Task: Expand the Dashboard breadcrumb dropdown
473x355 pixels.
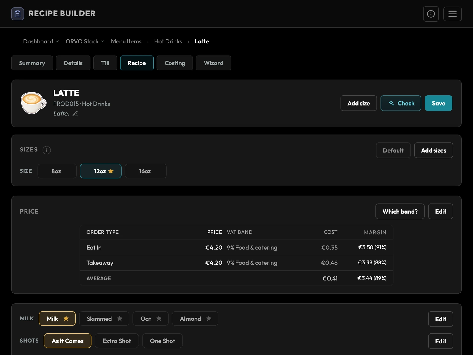Action: tap(41, 41)
